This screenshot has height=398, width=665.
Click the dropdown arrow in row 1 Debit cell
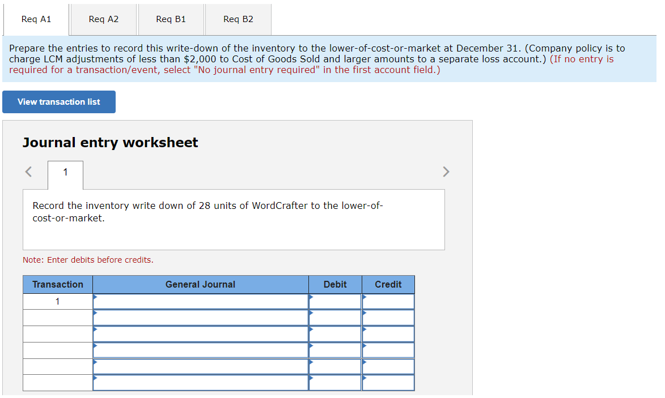311,297
